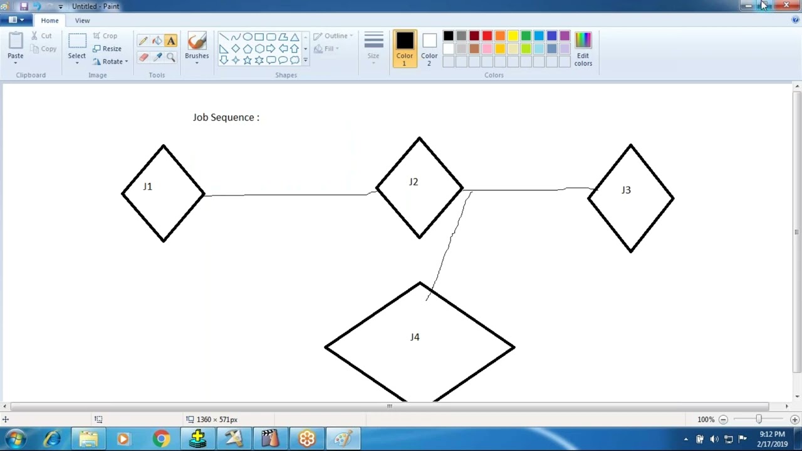This screenshot has height=451, width=802.
Task: Select the Magnifier tool
Action: [x=171, y=57]
